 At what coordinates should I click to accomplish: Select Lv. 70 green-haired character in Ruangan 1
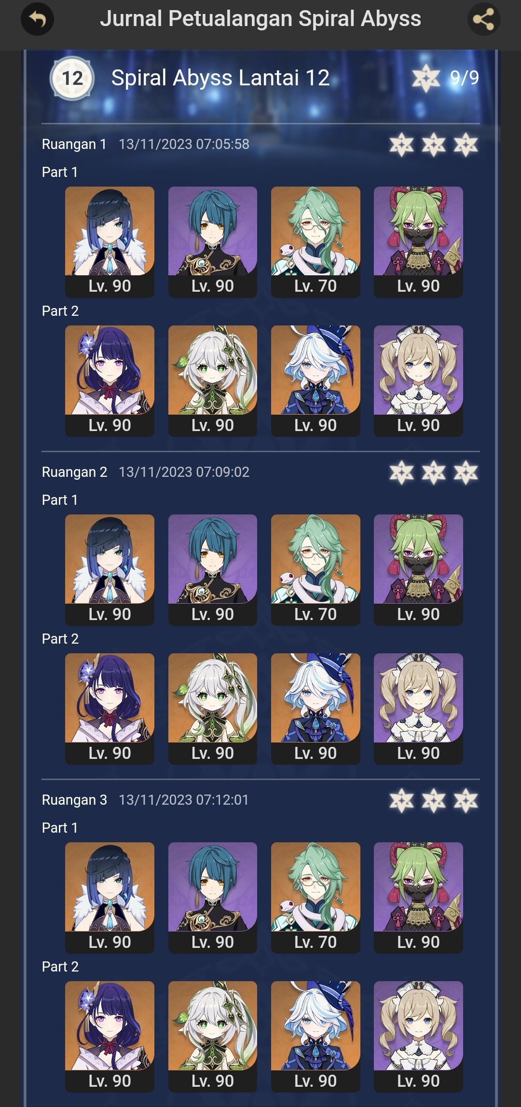[x=315, y=242]
